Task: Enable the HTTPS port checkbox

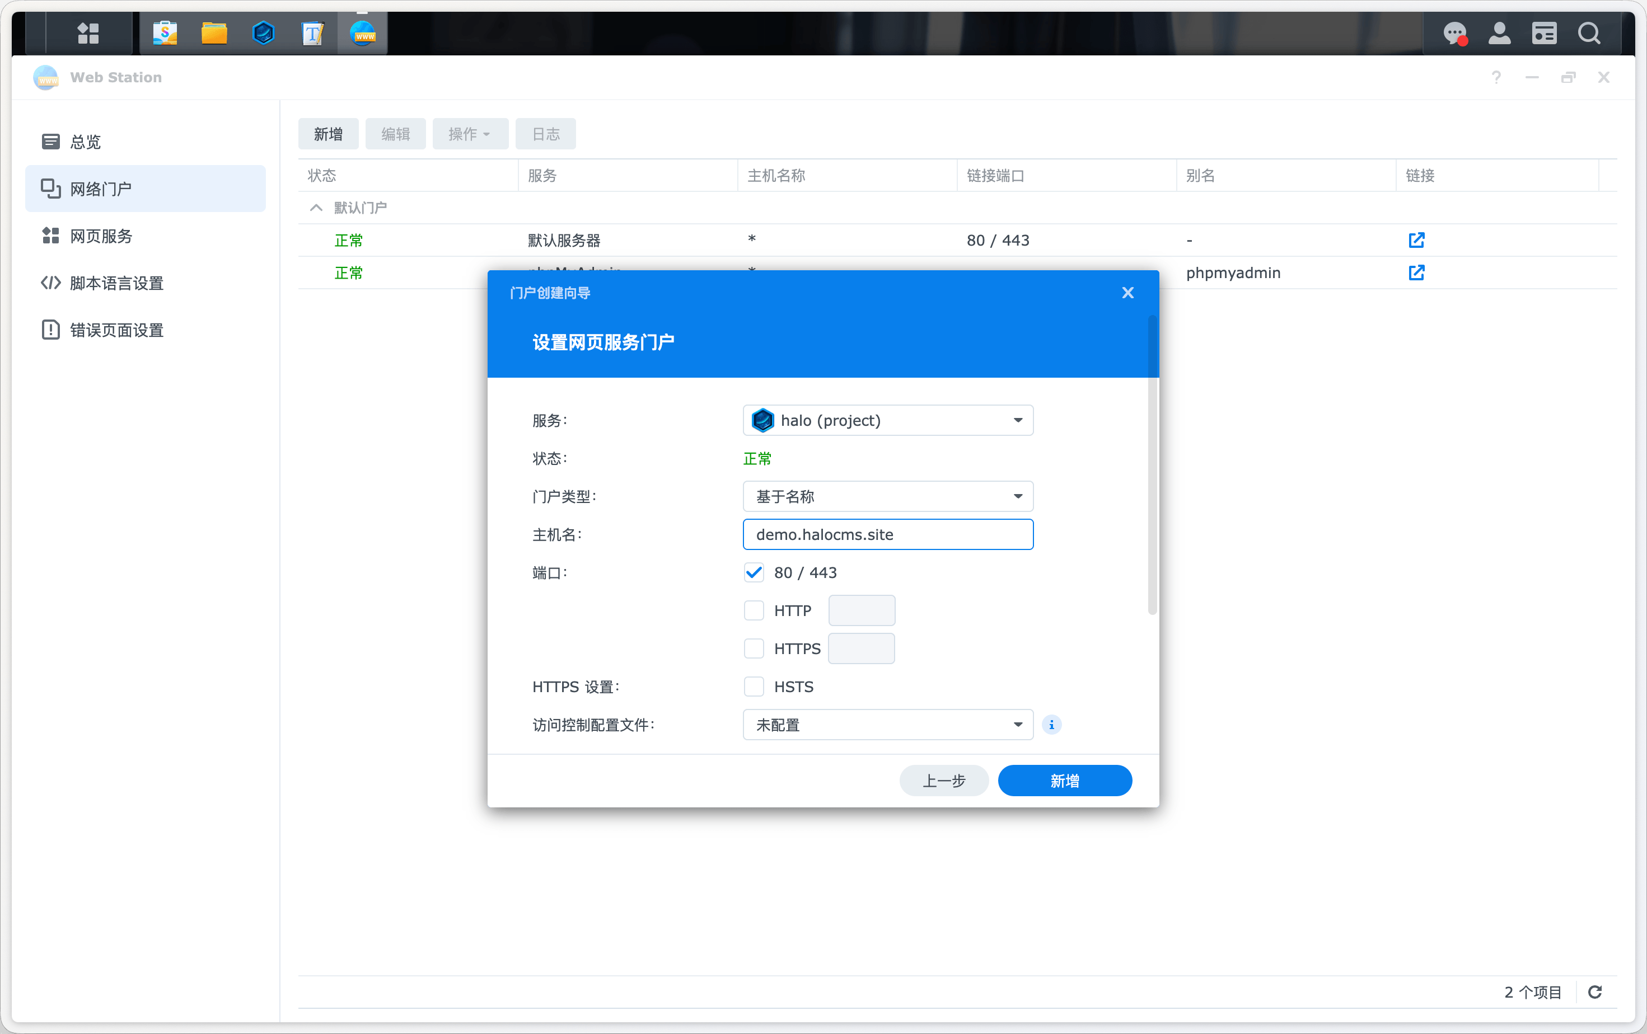Action: 754,648
